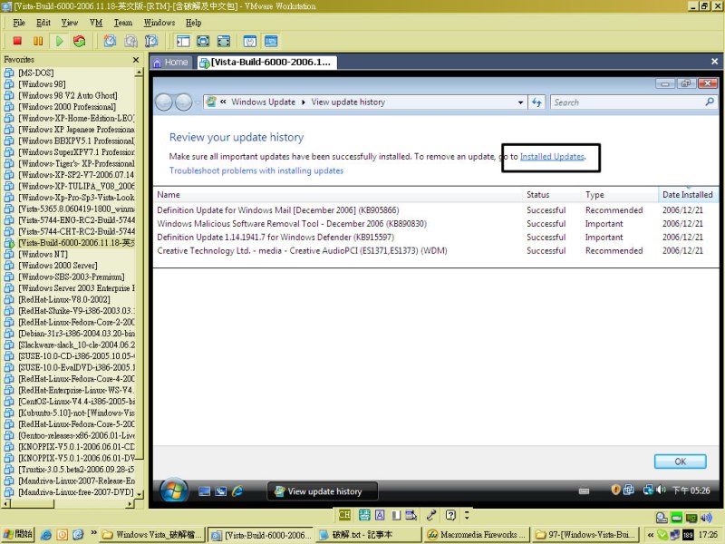The width and height of the screenshot is (725, 544).
Task: Show the summary view toolbar icon
Action: tap(250, 41)
